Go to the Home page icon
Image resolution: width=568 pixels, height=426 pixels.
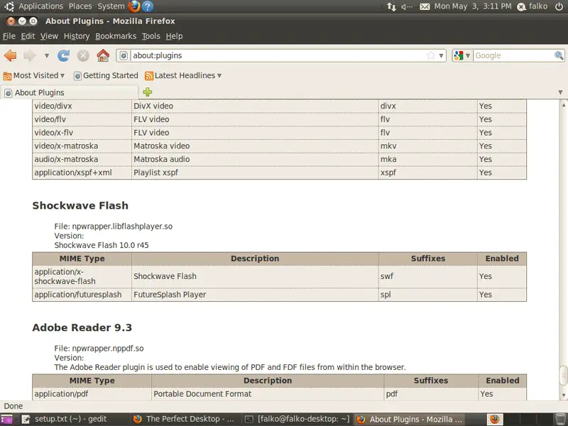point(103,55)
